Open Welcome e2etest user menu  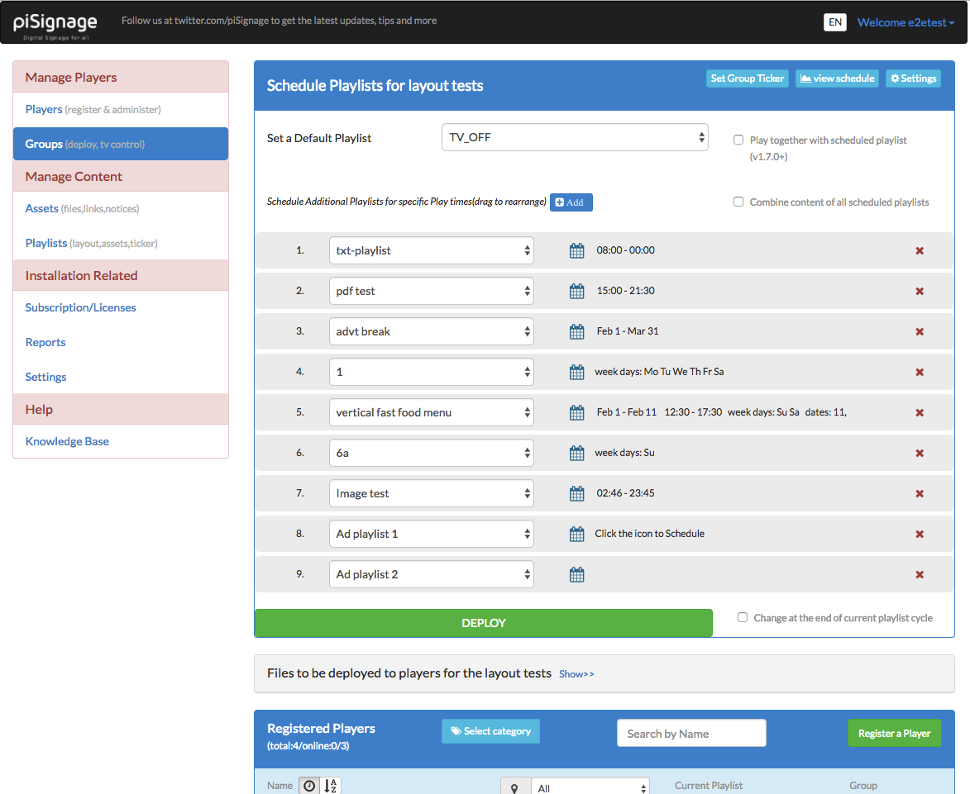905,22
